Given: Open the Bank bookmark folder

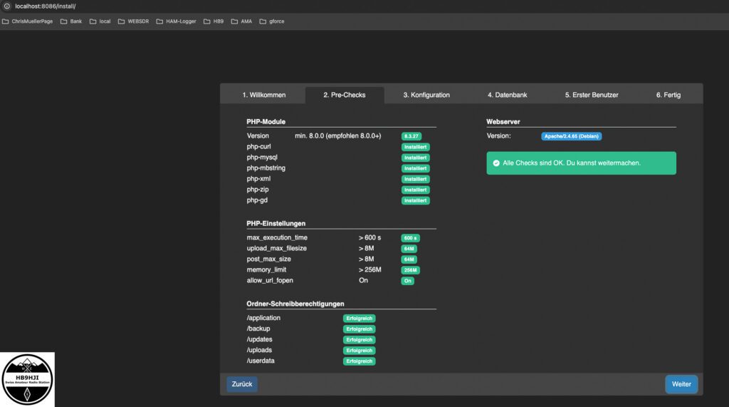Looking at the screenshot, I should click(x=71, y=21).
